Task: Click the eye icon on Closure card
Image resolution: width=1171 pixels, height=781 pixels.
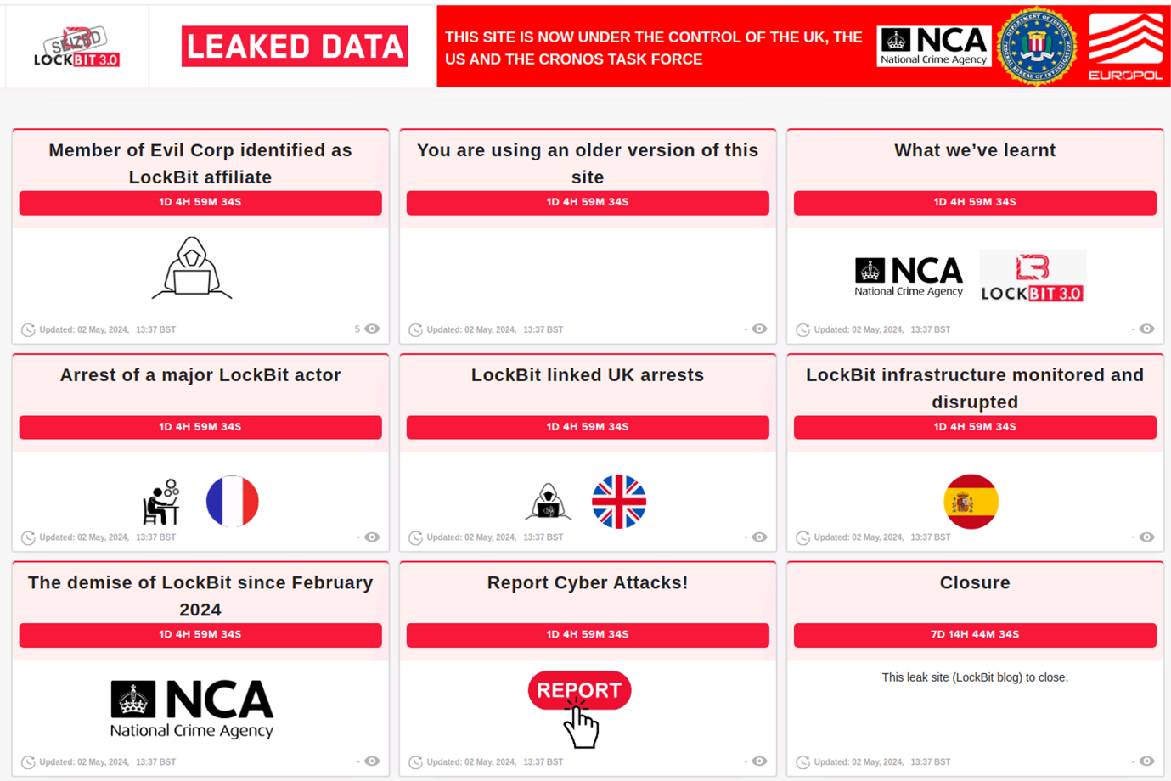Action: coord(1146,761)
